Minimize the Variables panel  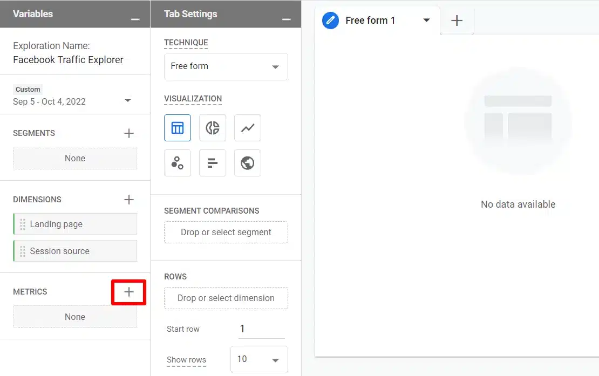pos(135,19)
